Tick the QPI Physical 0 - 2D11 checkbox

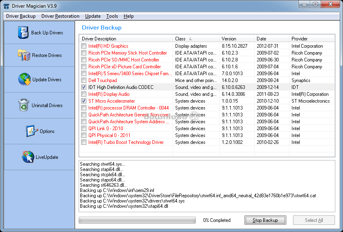pos(84,135)
